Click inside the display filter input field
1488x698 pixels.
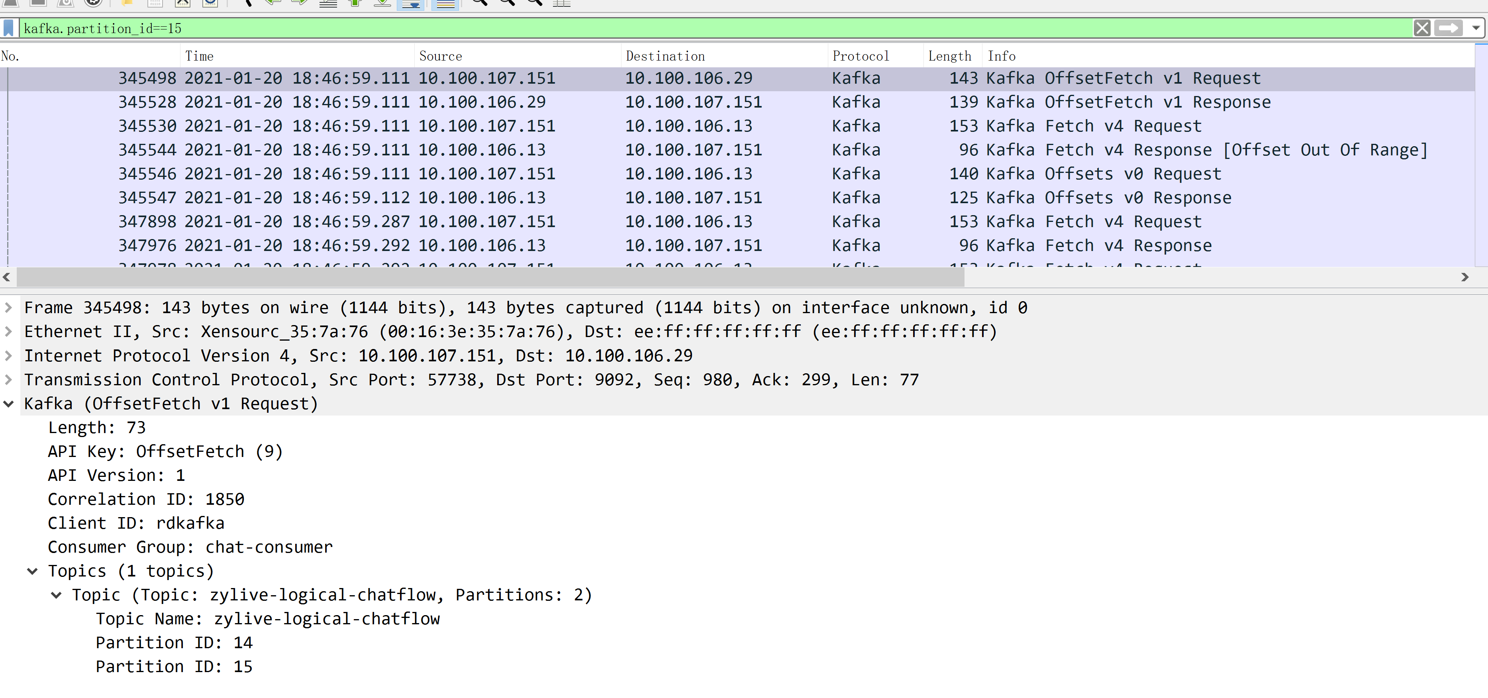[693, 28]
